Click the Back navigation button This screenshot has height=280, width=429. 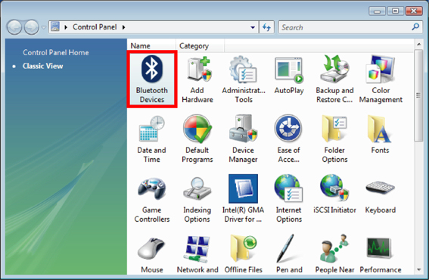(x=14, y=27)
